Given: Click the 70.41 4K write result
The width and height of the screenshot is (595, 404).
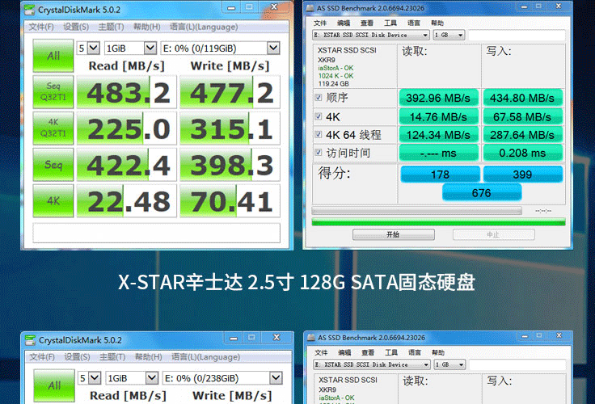Looking at the screenshot, I should [230, 200].
